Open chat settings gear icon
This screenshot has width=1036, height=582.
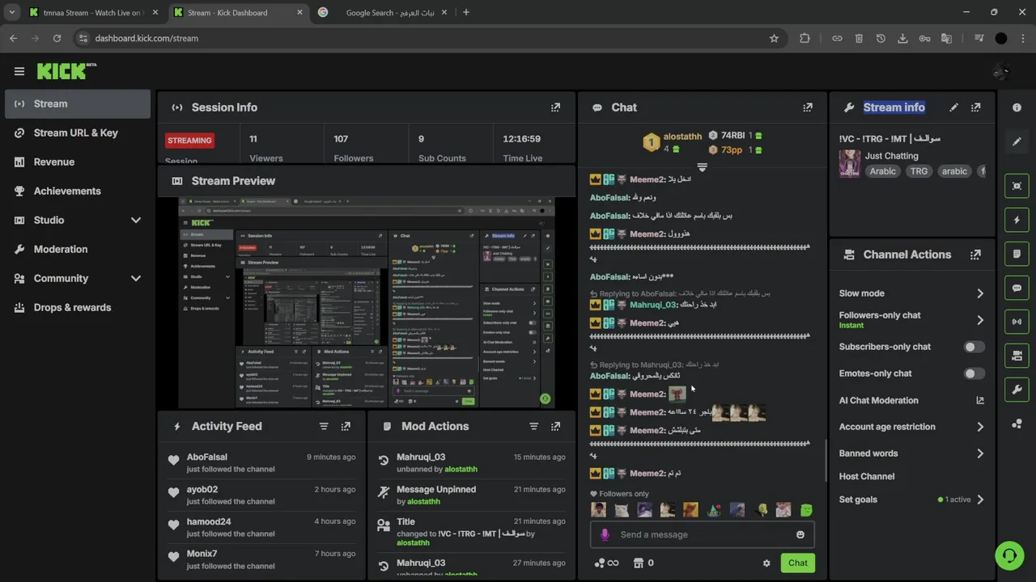pos(766,563)
